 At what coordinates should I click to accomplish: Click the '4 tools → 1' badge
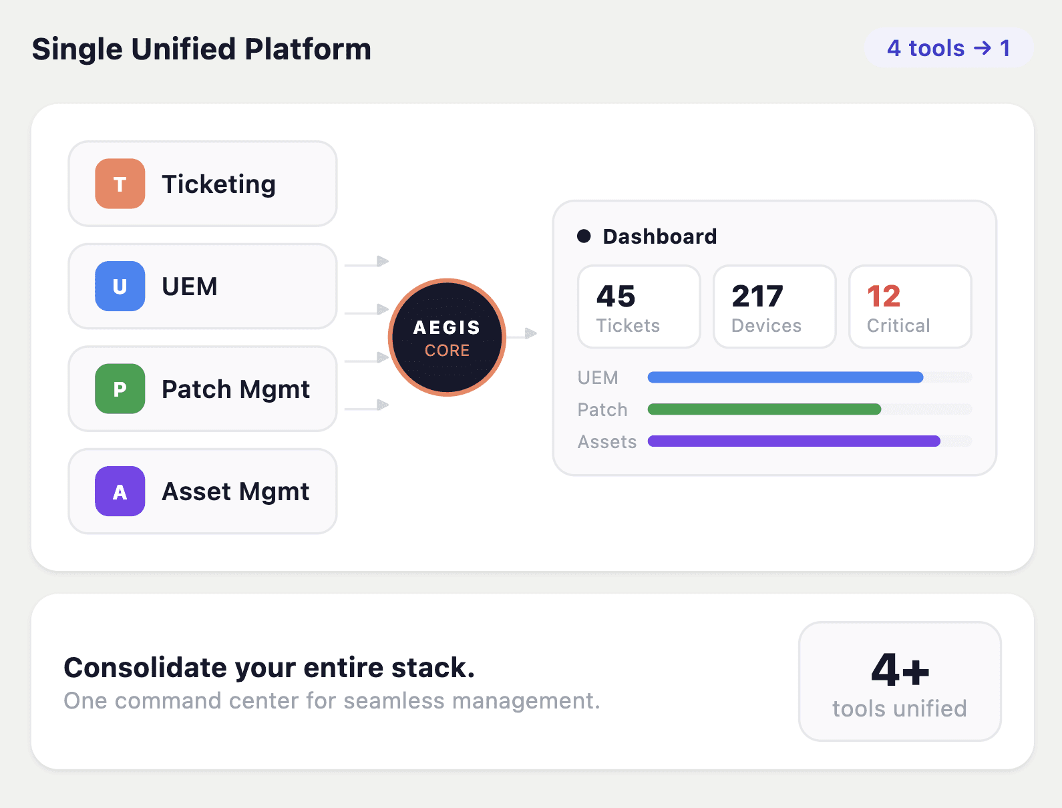[948, 48]
